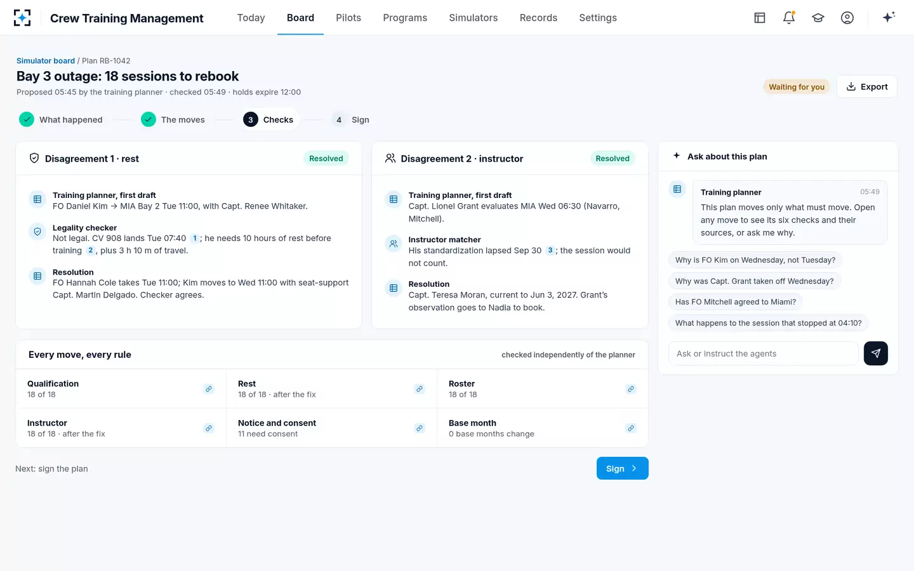Open source reference 1 for CV 908

pos(195,239)
